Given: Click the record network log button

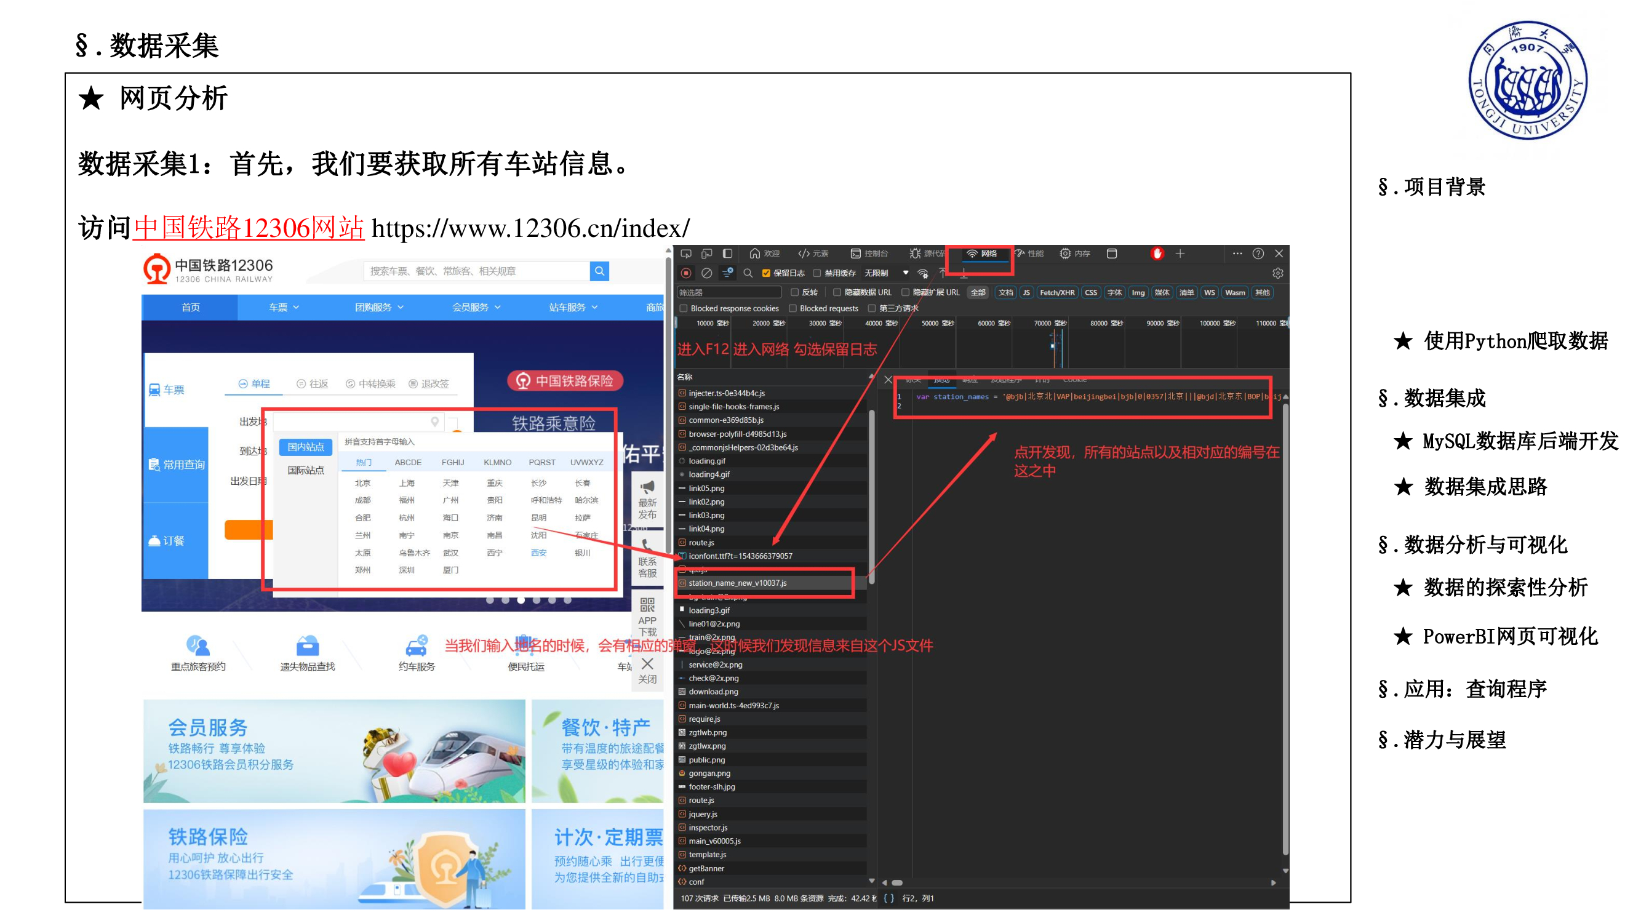Looking at the screenshot, I should click(685, 273).
